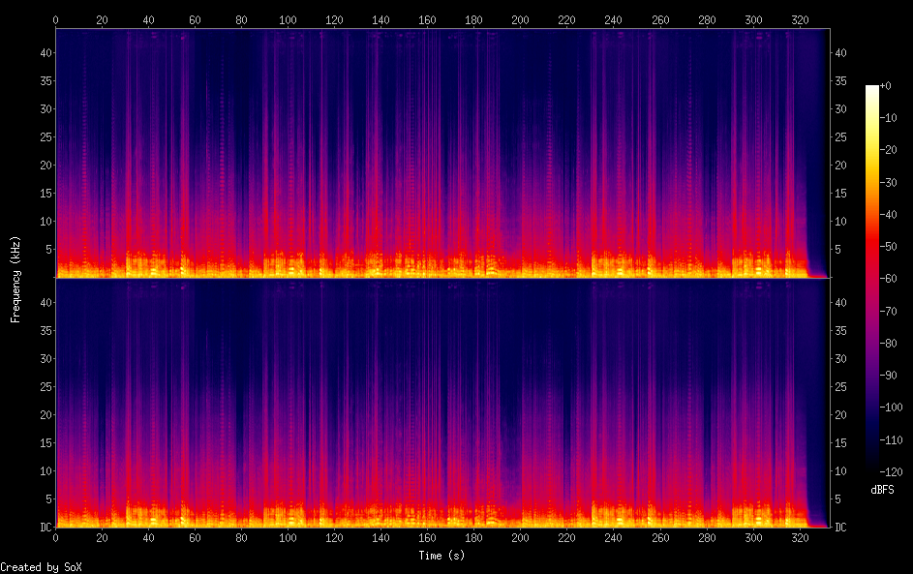This screenshot has width=913, height=574.
Task: Click inside the lower channel spectrogram plot
Action: (442, 403)
